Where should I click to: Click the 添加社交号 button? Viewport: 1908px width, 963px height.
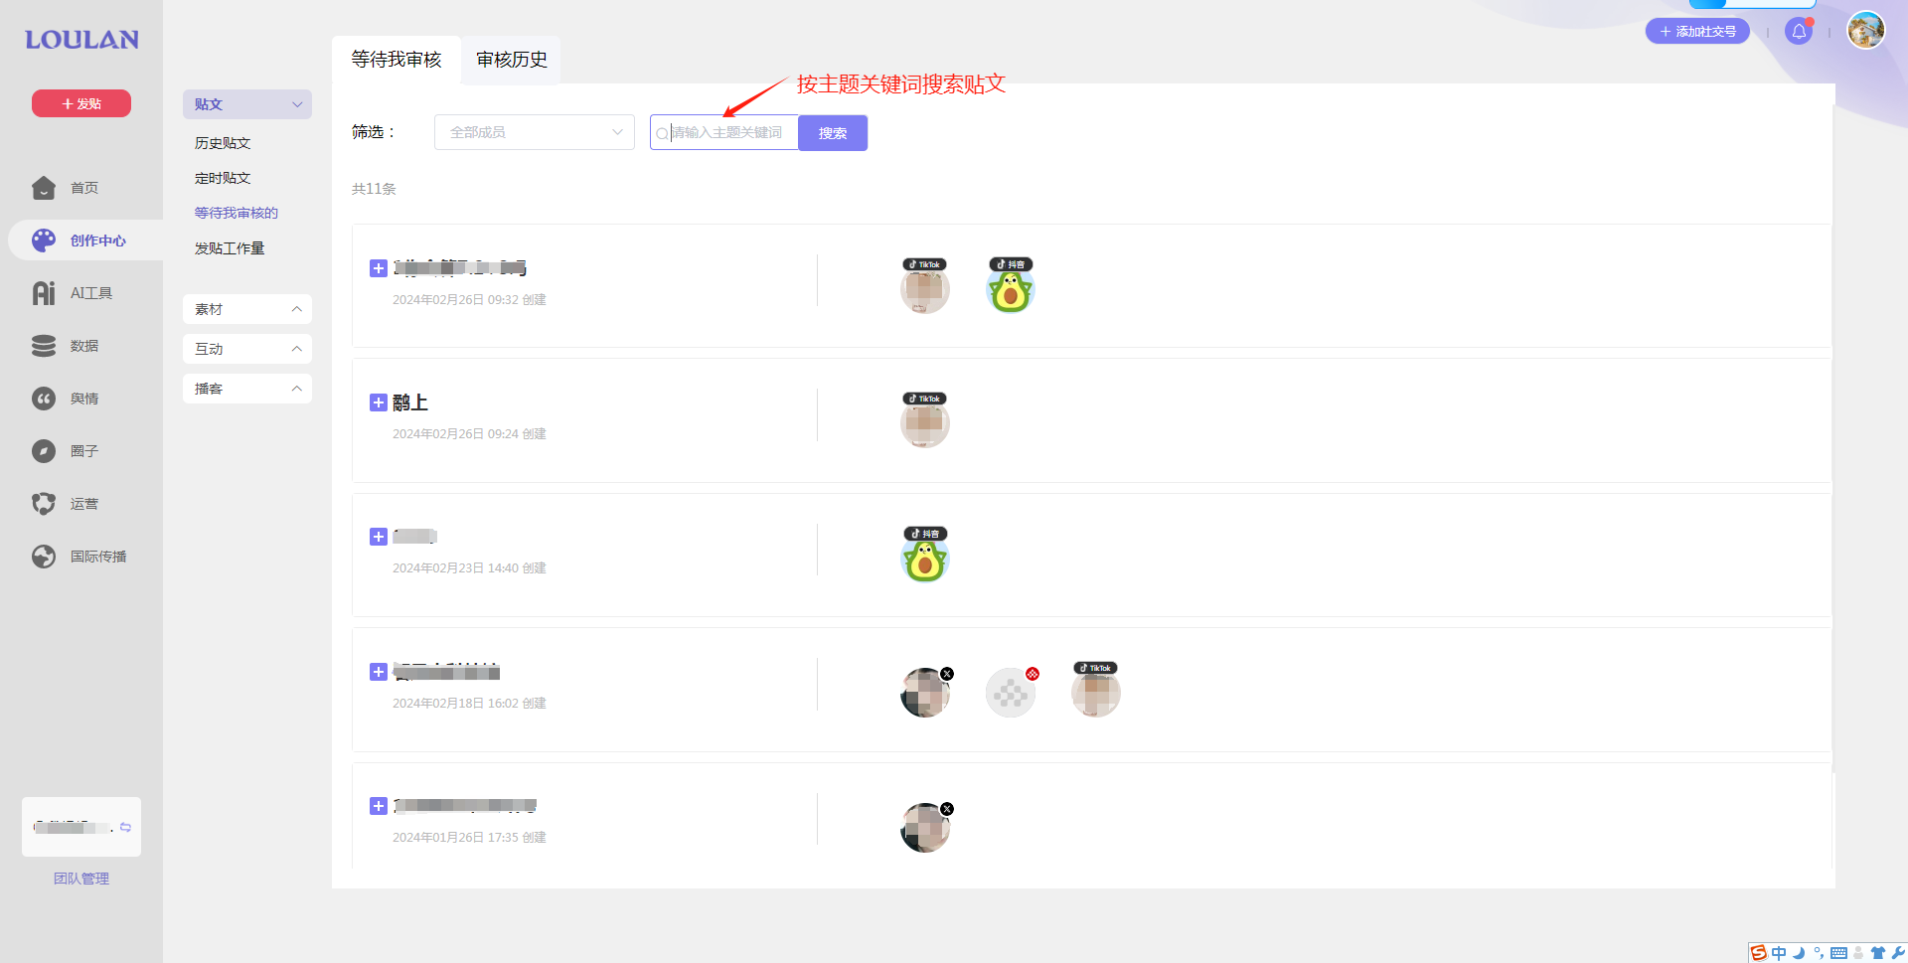pyautogui.click(x=1697, y=32)
